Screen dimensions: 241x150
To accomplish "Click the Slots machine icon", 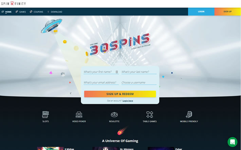I will coord(45,114).
